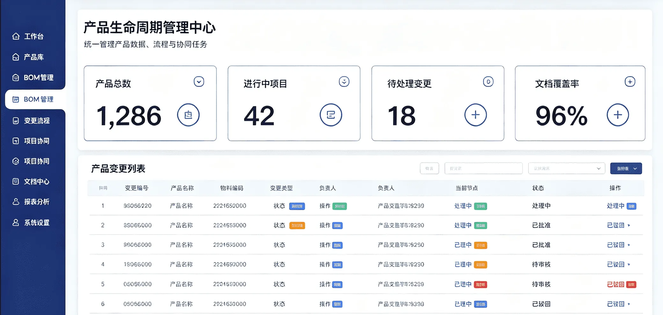
Task: Expand the chevron on 进行中项目 card
Action: pos(344,82)
